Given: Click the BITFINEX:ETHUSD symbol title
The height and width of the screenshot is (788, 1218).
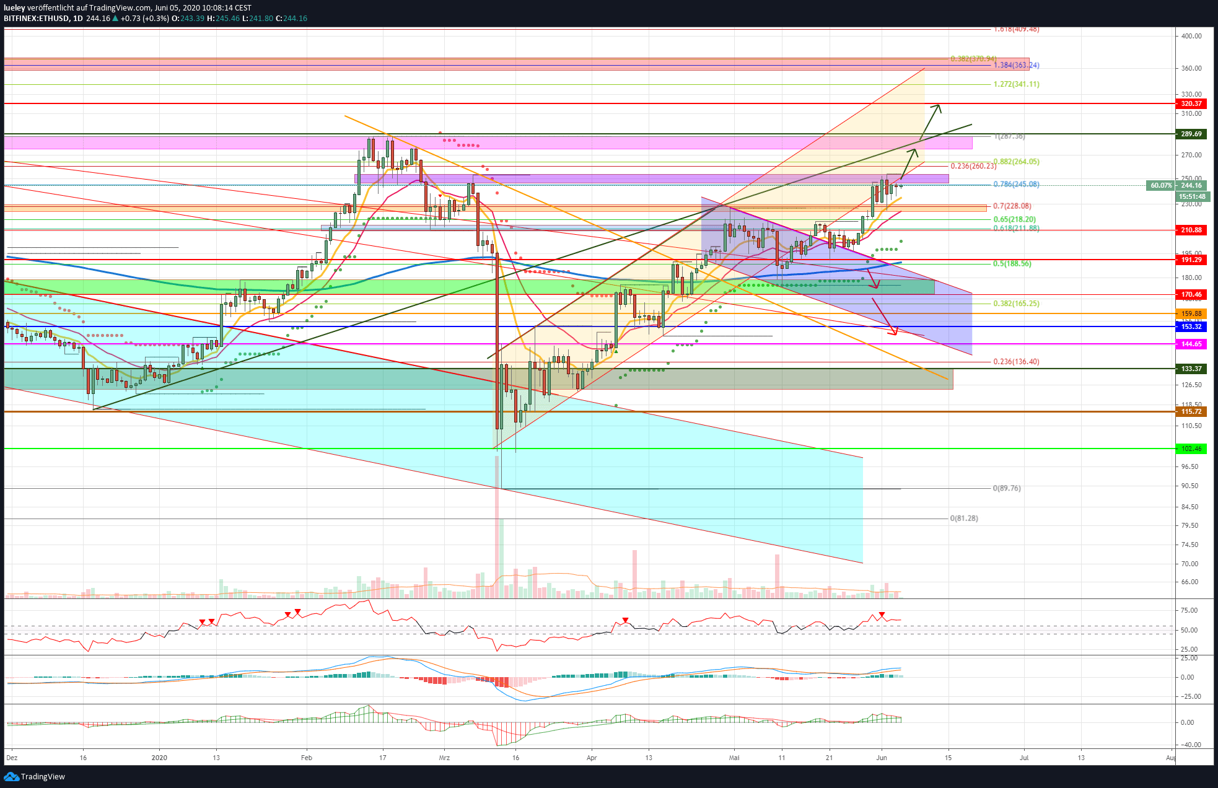Looking at the screenshot, I should click(x=37, y=19).
